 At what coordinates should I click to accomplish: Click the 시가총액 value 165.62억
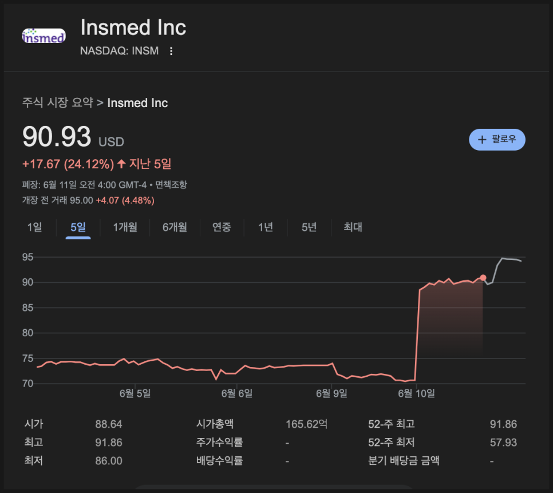tap(306, 424)
